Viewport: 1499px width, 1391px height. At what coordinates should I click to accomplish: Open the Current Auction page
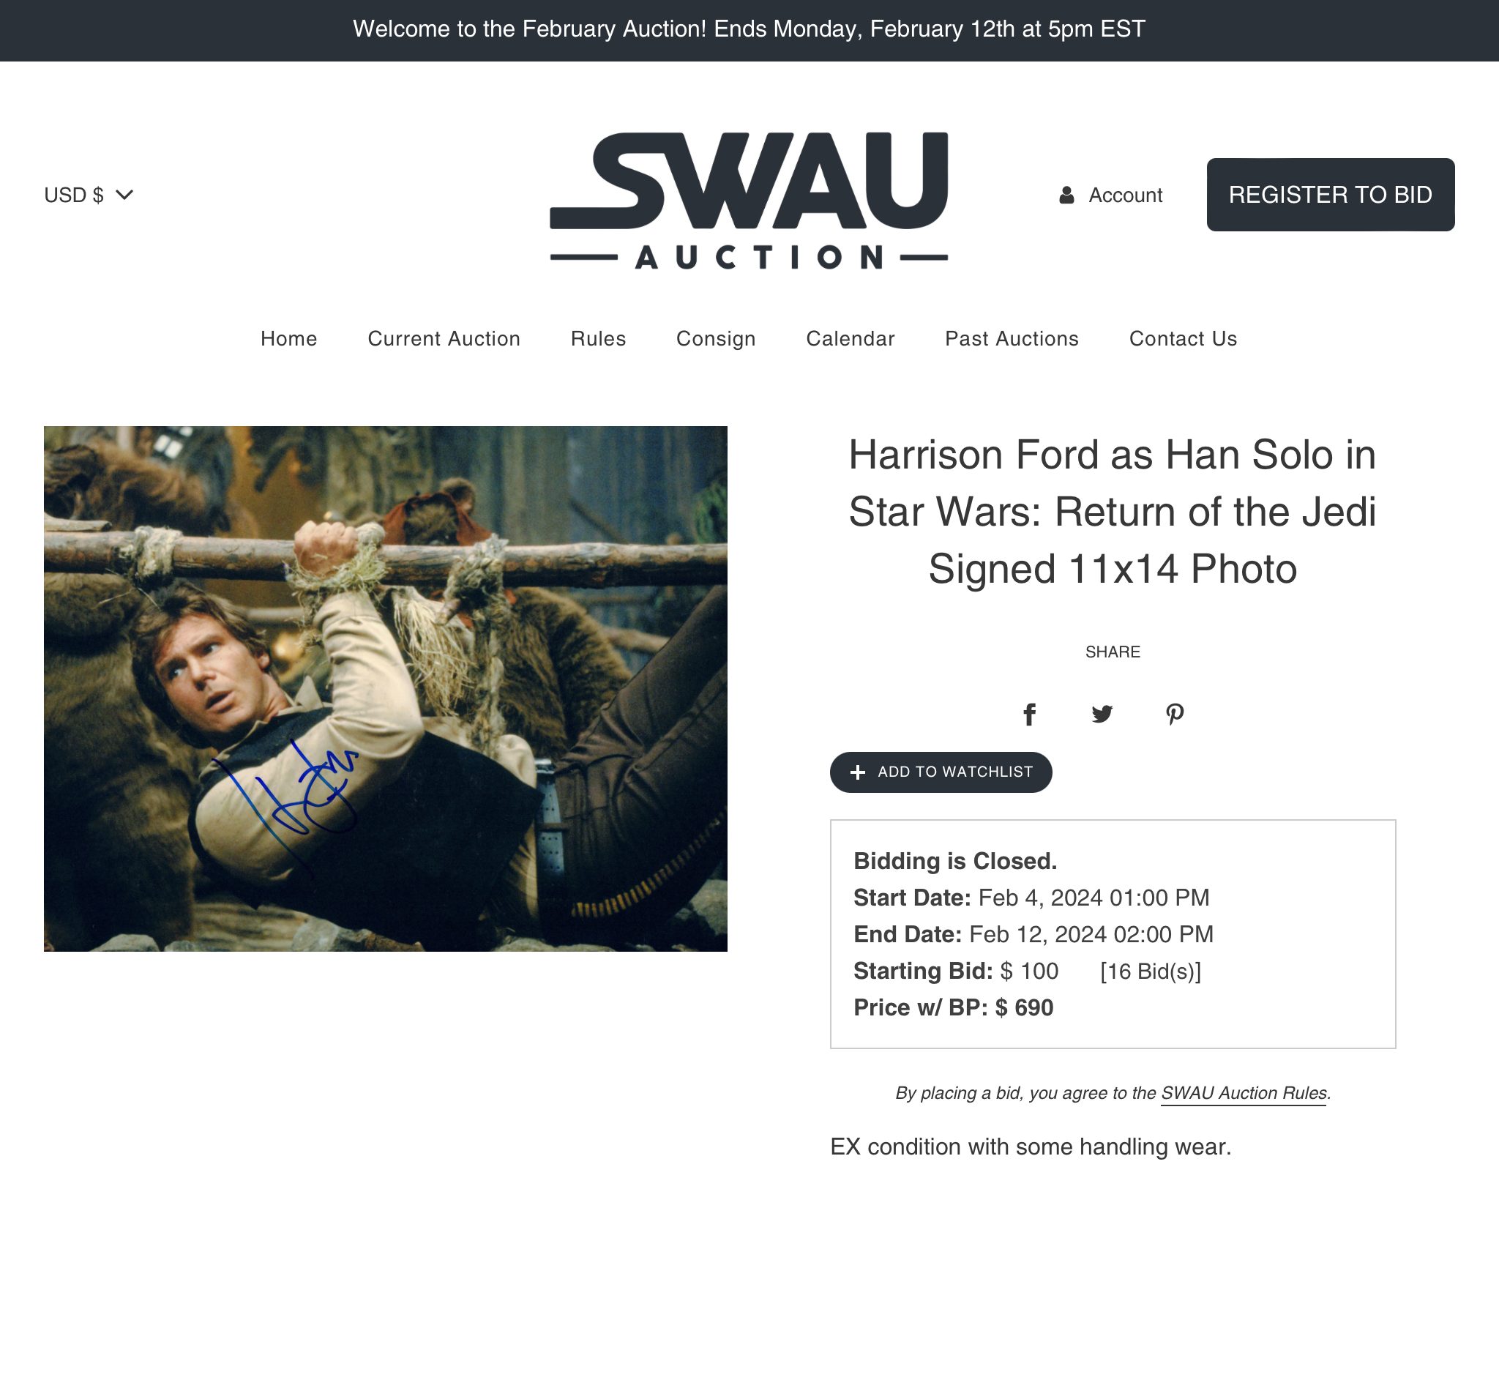(x=444, y=339)
